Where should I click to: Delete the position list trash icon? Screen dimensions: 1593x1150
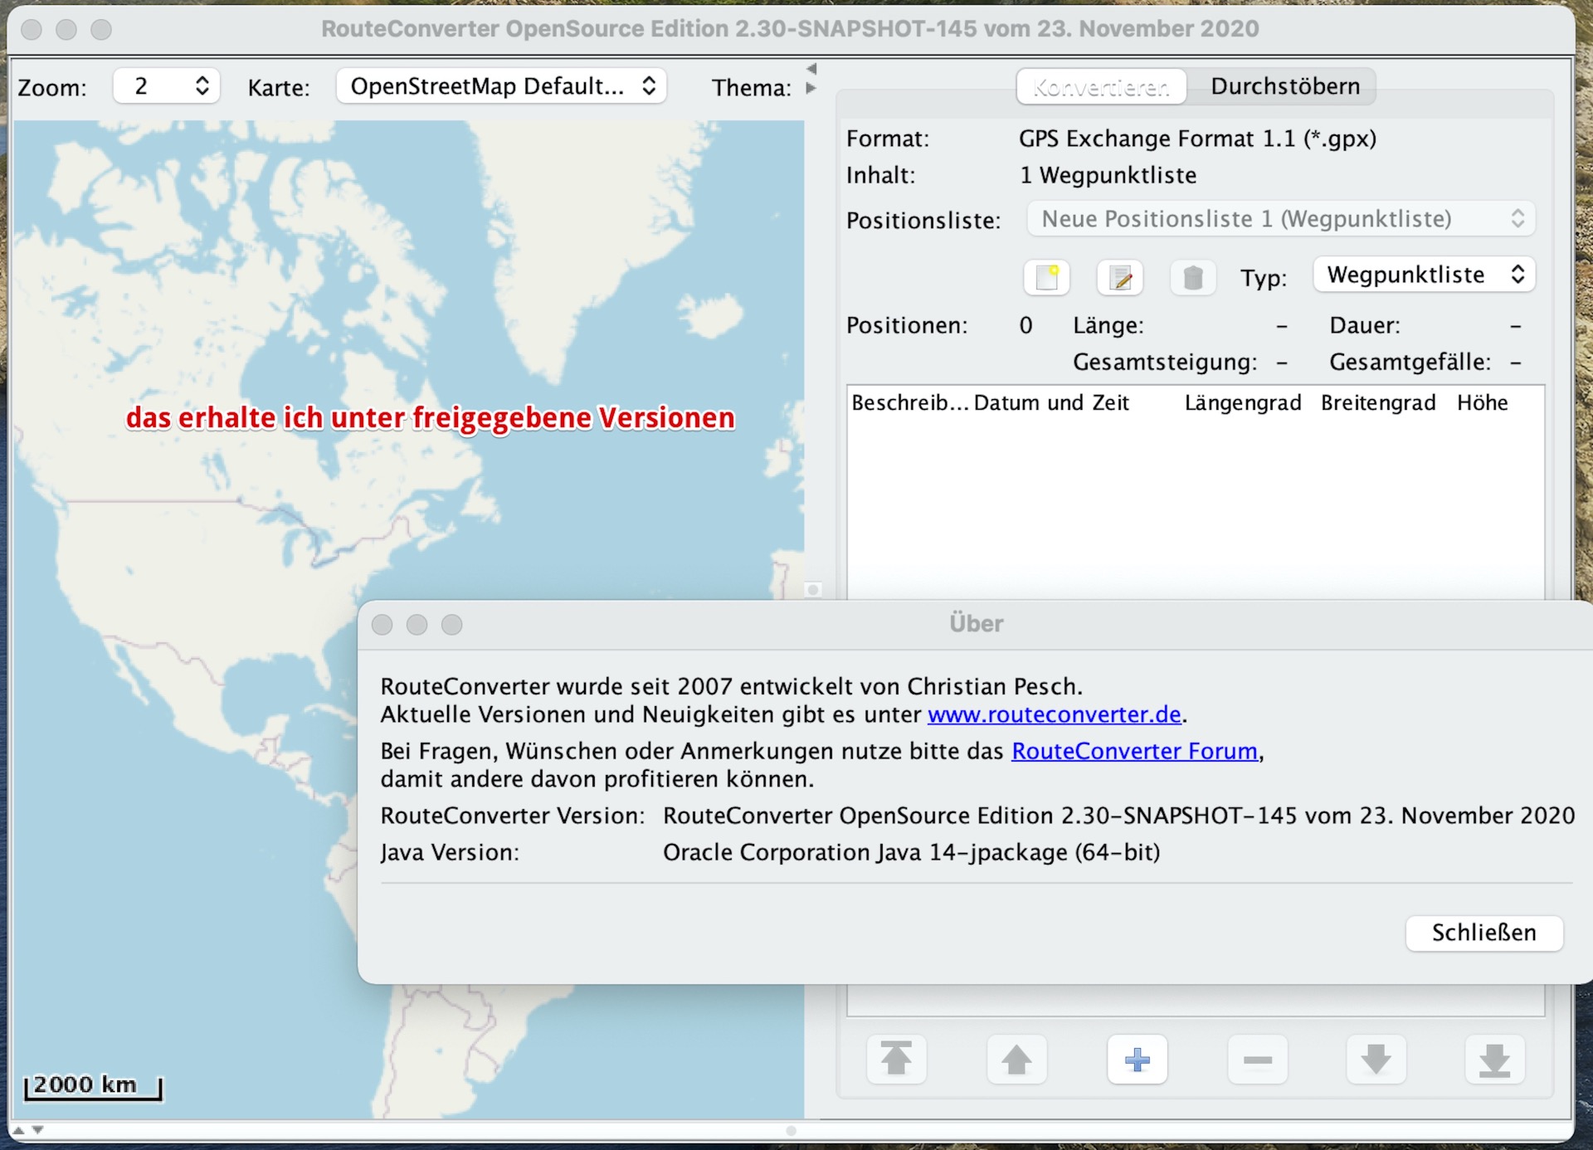pos(1193,277)
